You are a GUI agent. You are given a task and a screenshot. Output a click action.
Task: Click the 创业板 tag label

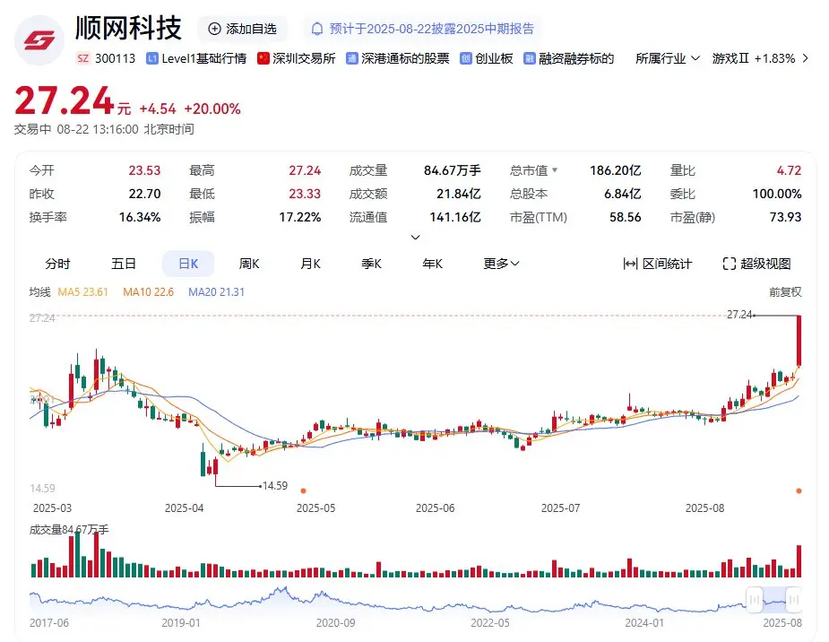(x=494, y=58)
